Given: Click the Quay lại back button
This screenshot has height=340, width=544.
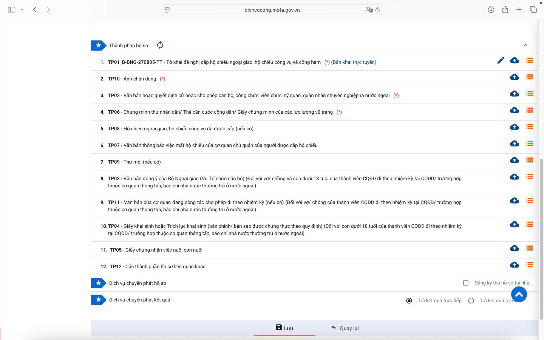Looking at the screenshot, I should click(x=345, y=328).
